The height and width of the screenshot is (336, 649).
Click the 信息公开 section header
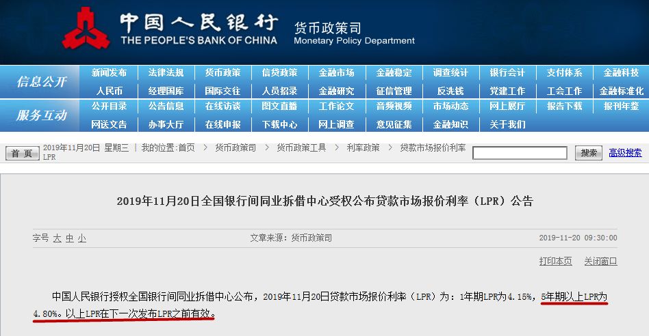(x=41, y=82)
